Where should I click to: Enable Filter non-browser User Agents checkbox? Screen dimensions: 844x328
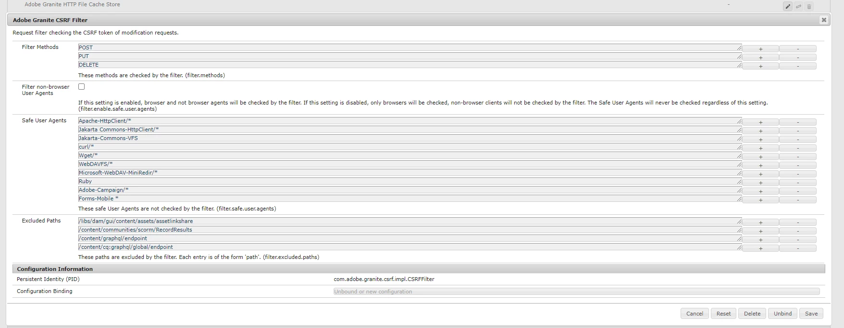82,87
